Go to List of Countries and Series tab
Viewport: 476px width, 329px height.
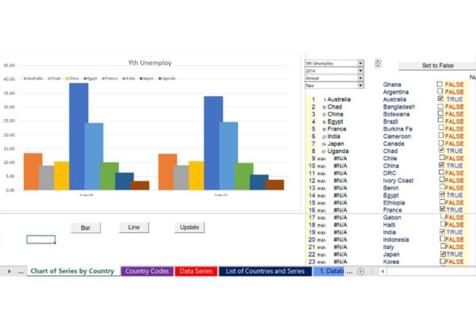coord(264,271)
